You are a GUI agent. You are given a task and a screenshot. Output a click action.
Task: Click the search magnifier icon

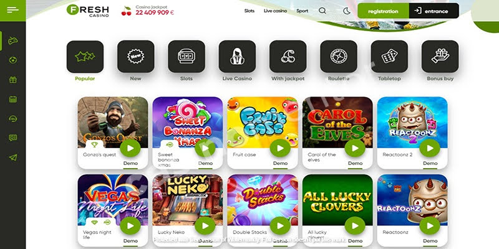click(322, 11)
